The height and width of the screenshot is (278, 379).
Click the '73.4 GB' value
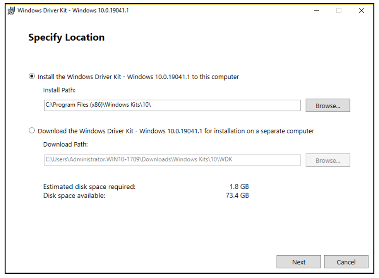tap(237, 196)
